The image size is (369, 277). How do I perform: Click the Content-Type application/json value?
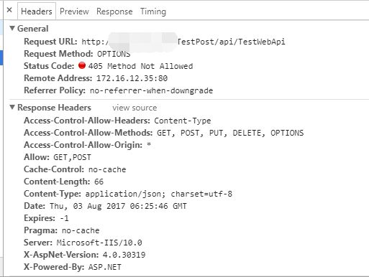pos(159,194)
